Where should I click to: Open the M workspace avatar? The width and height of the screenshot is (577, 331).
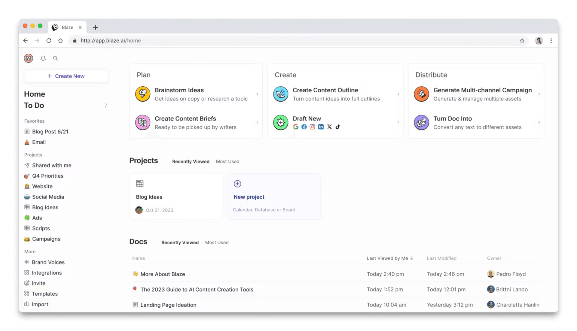(29, 58)
